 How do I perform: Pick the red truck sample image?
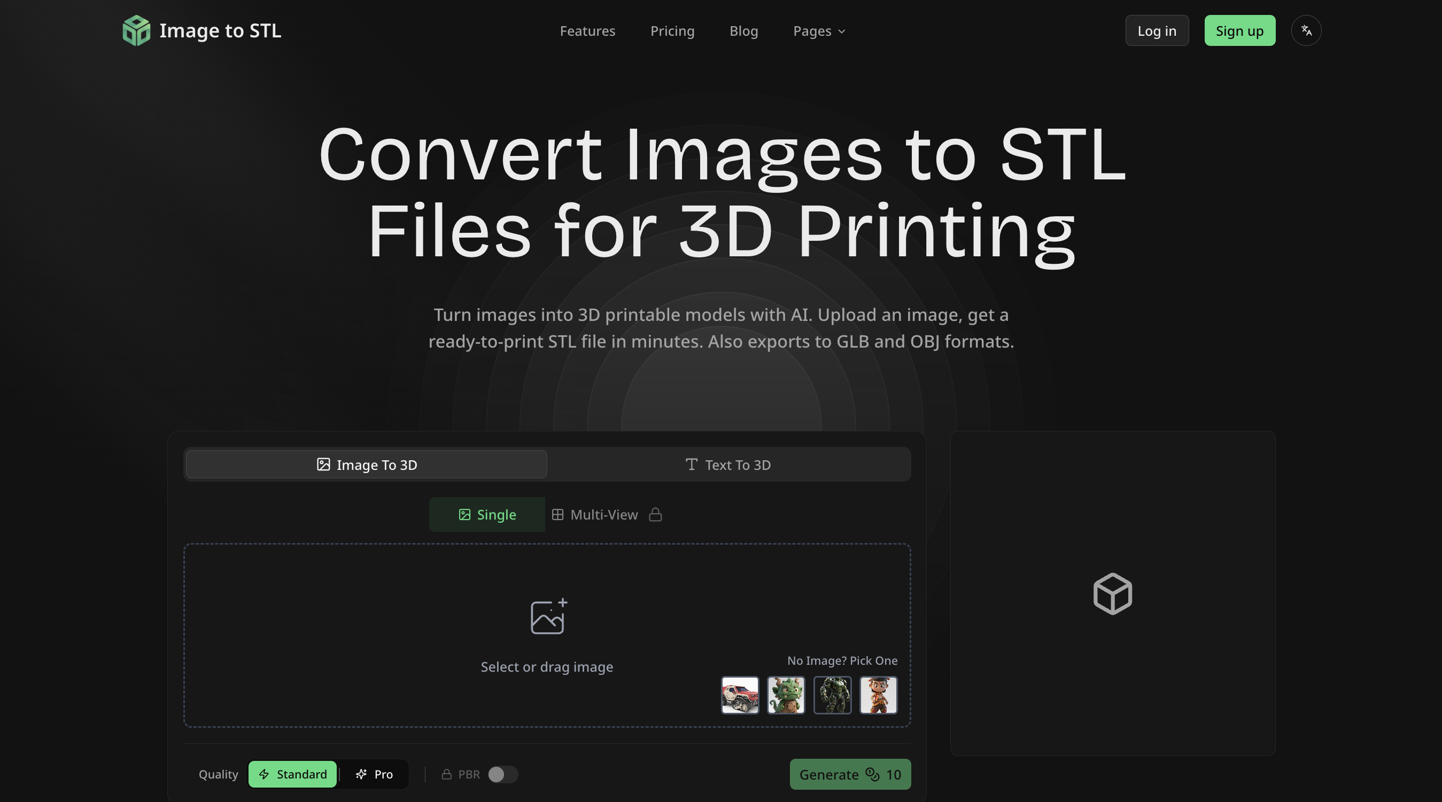coord(740,696)
